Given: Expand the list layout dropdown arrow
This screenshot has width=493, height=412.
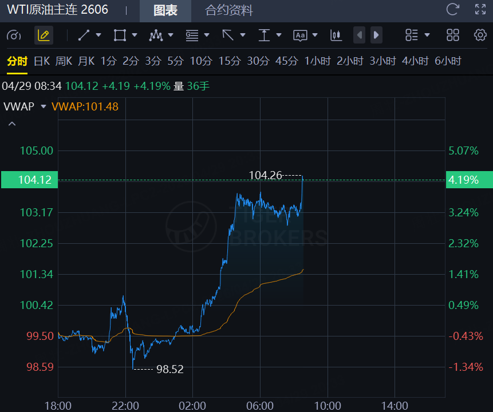Looking at the screenshot, I should point(427,35).
